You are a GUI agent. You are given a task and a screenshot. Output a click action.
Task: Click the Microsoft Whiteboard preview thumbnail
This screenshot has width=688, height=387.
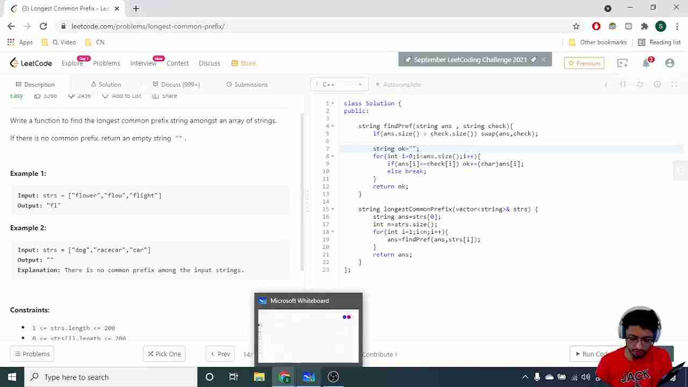coord(308,336)
